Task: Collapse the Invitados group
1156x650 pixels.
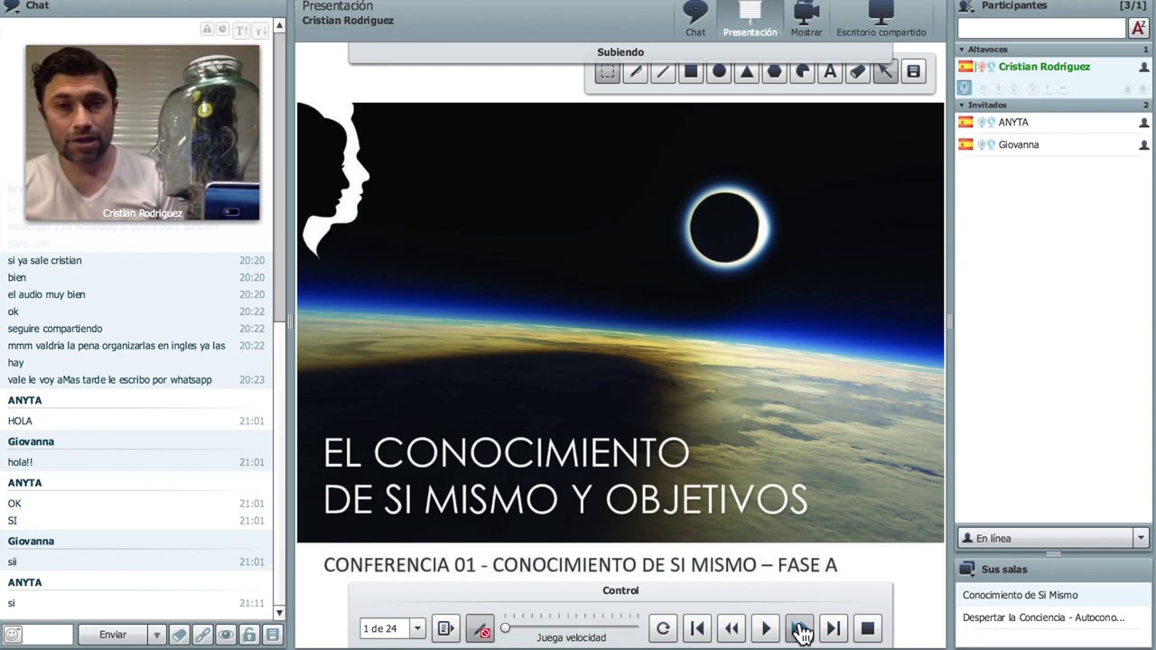Action: [x=961, y=105]
